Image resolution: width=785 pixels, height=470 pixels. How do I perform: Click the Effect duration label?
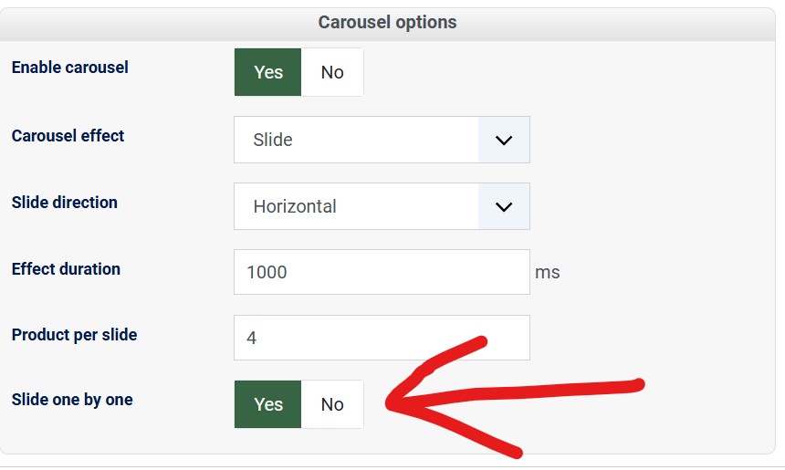(67, 269)
